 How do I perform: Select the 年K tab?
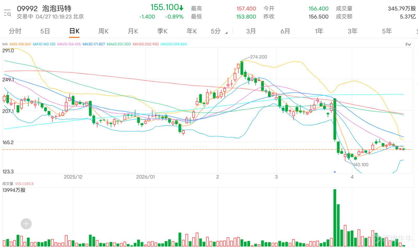point(192,31)
